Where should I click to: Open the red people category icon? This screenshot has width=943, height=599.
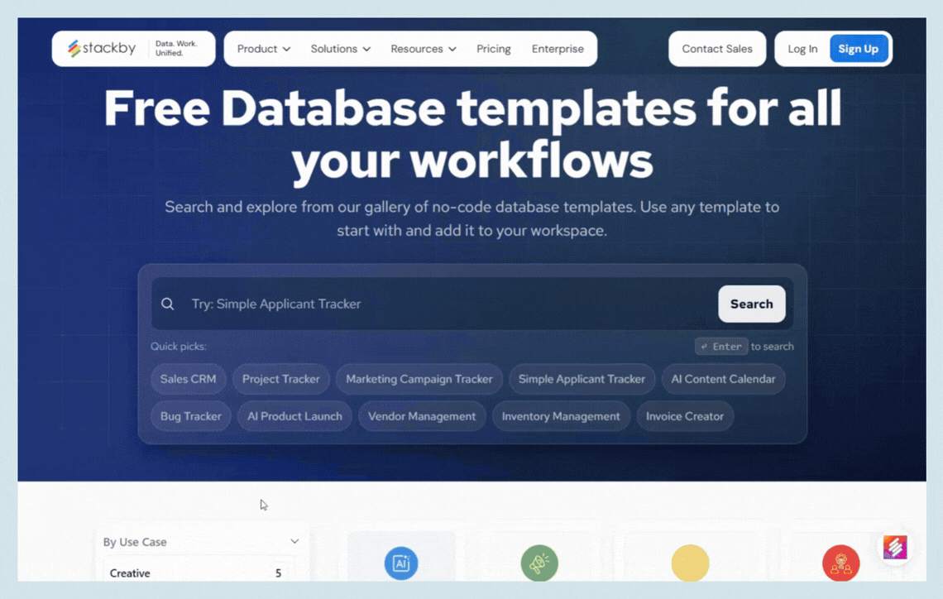pos(840,564)
